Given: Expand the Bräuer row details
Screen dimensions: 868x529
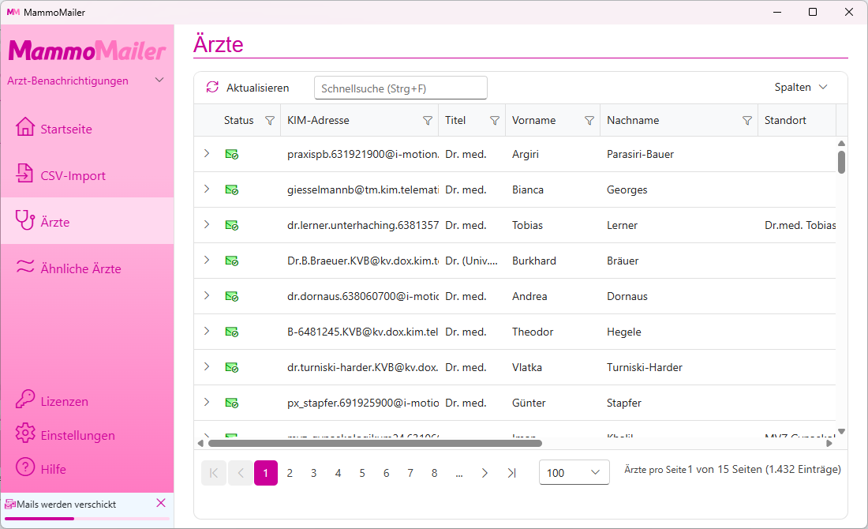Looking at the screenshot, I should tap(207, 260).
